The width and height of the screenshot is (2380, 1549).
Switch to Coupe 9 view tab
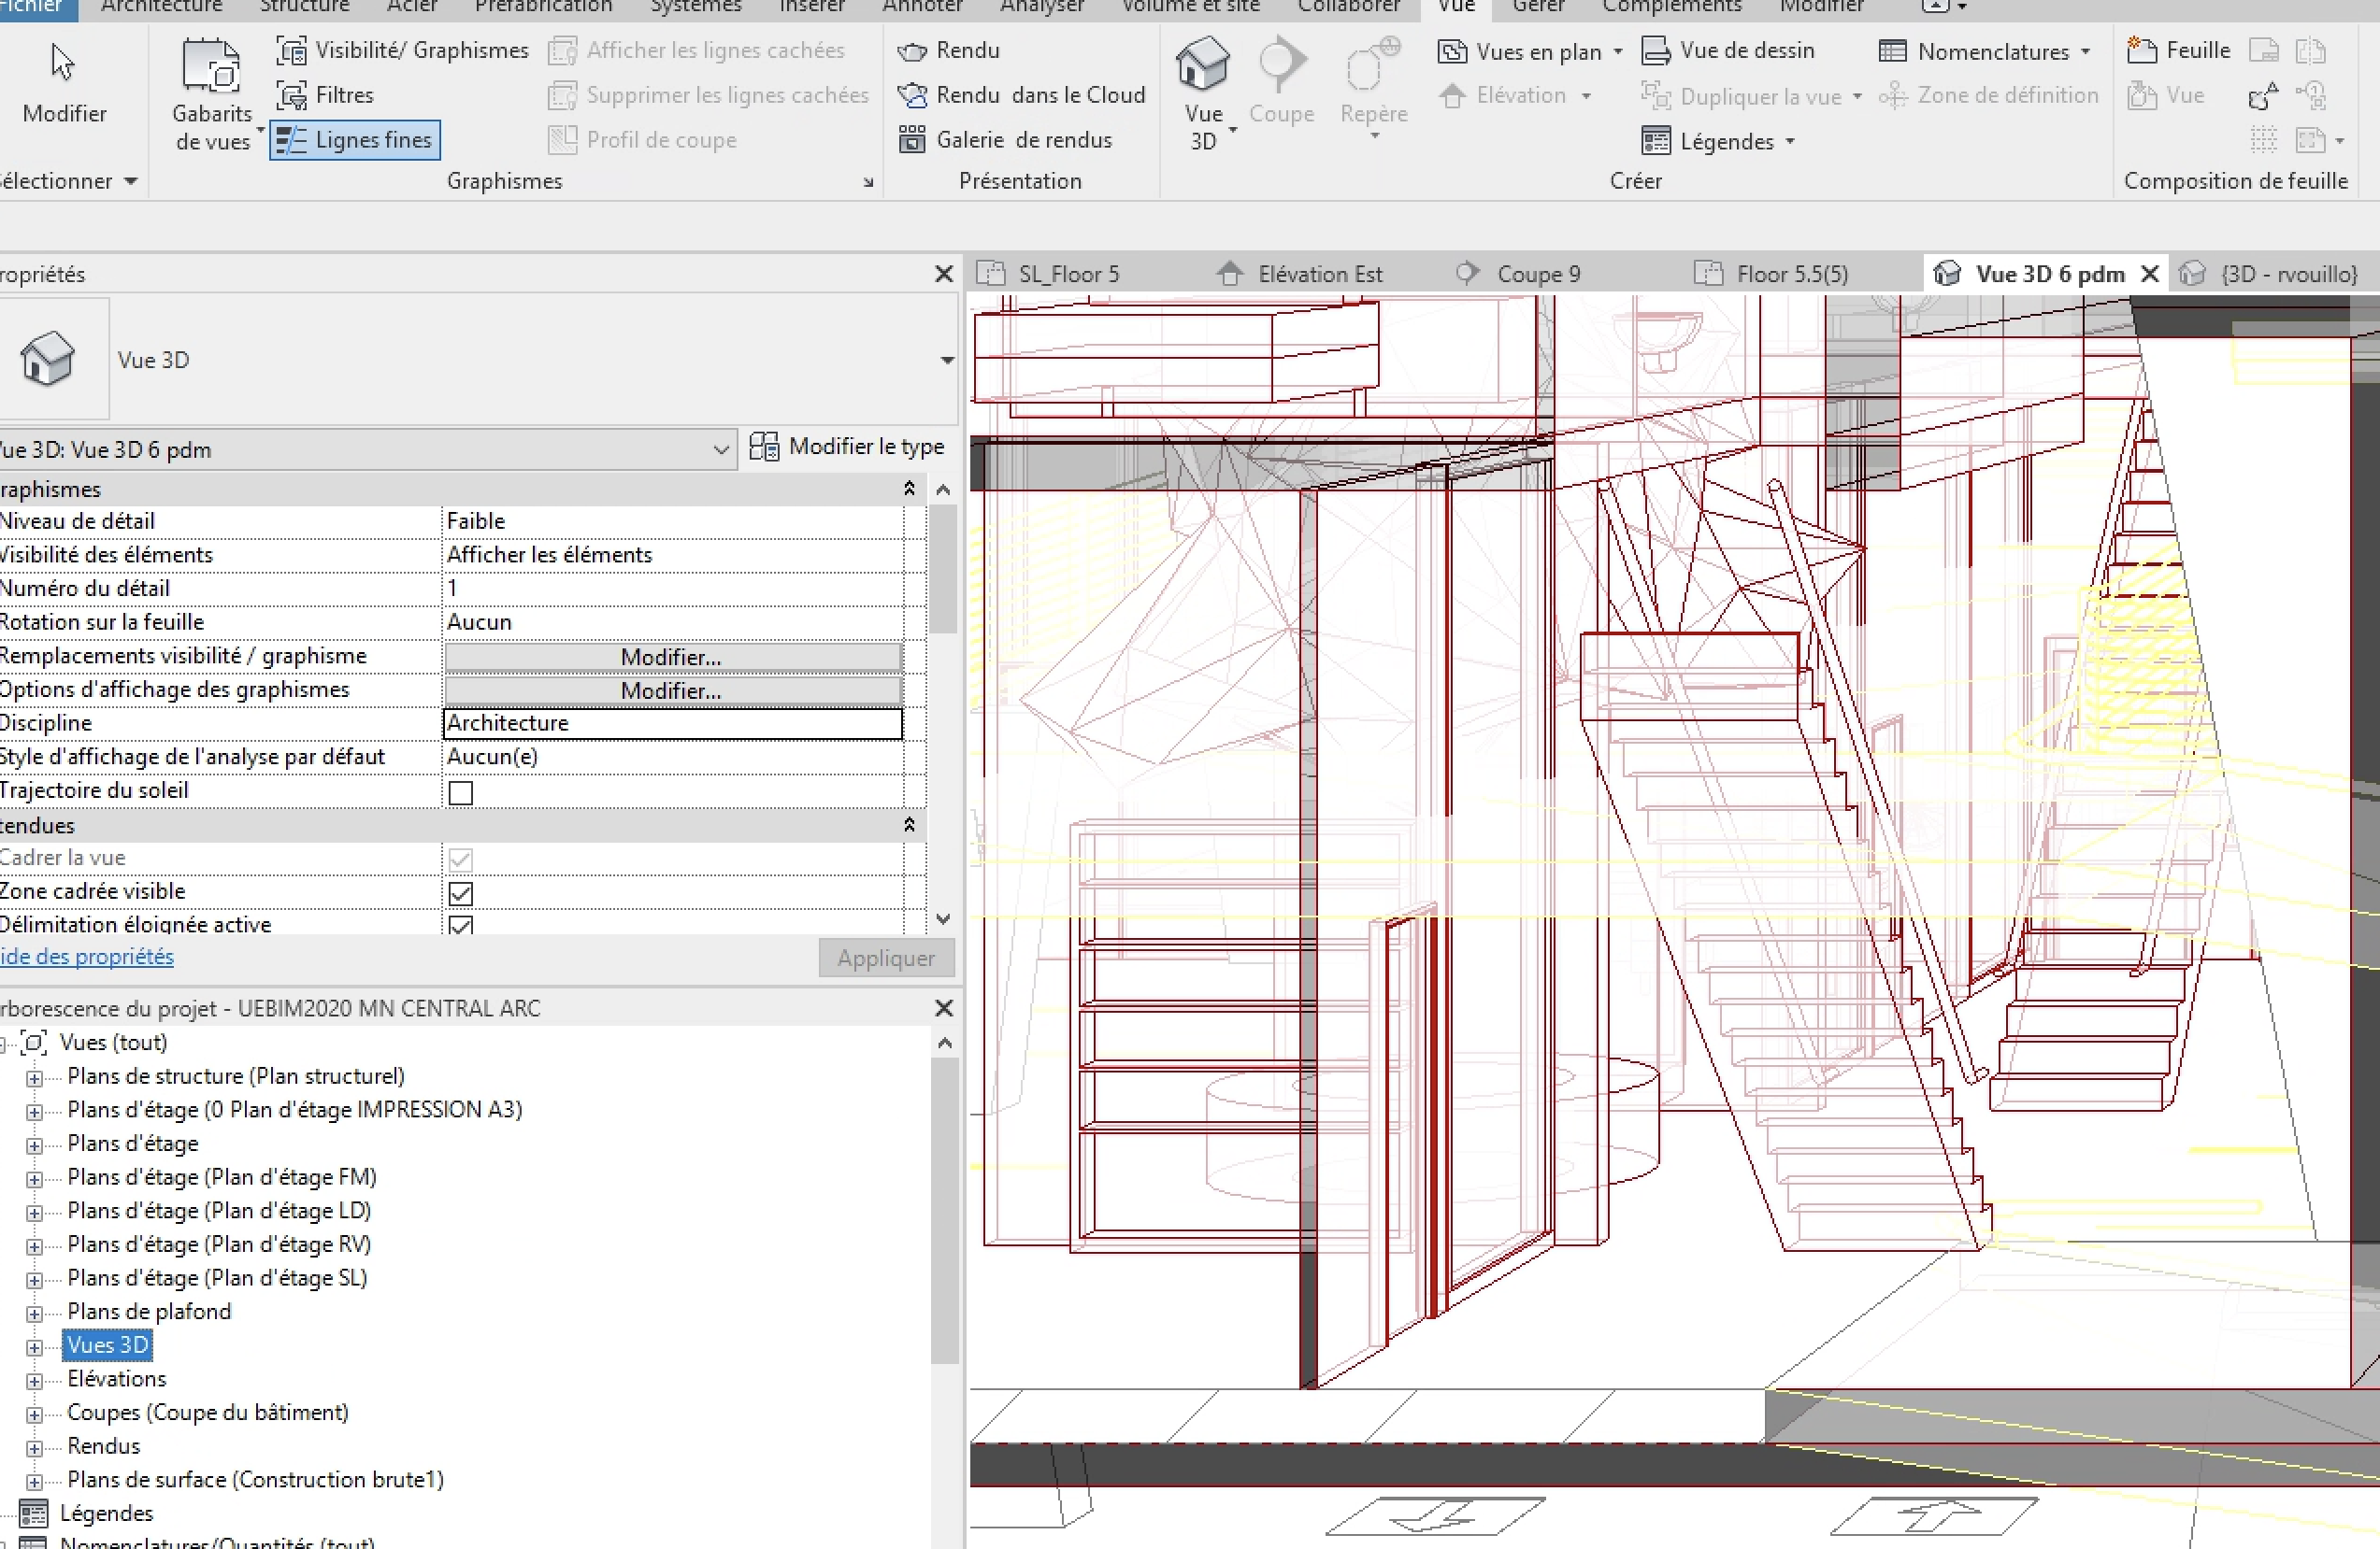pyautogui.click(x=1538, y=274)
